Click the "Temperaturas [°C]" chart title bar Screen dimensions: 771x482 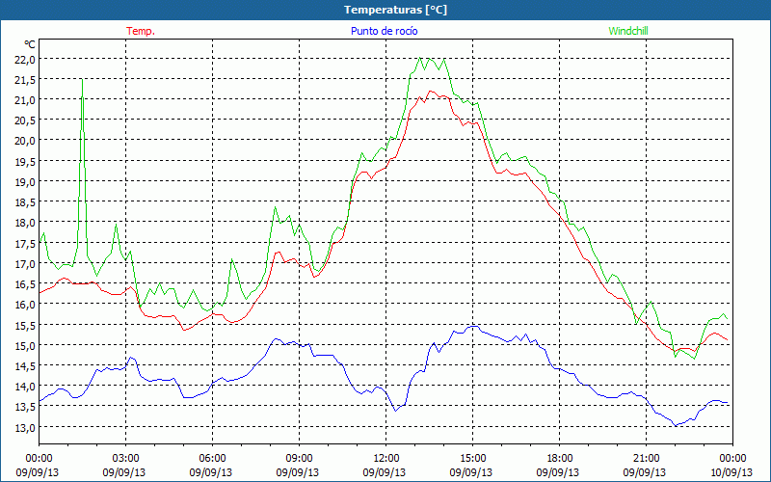click(x=385, y=10)
